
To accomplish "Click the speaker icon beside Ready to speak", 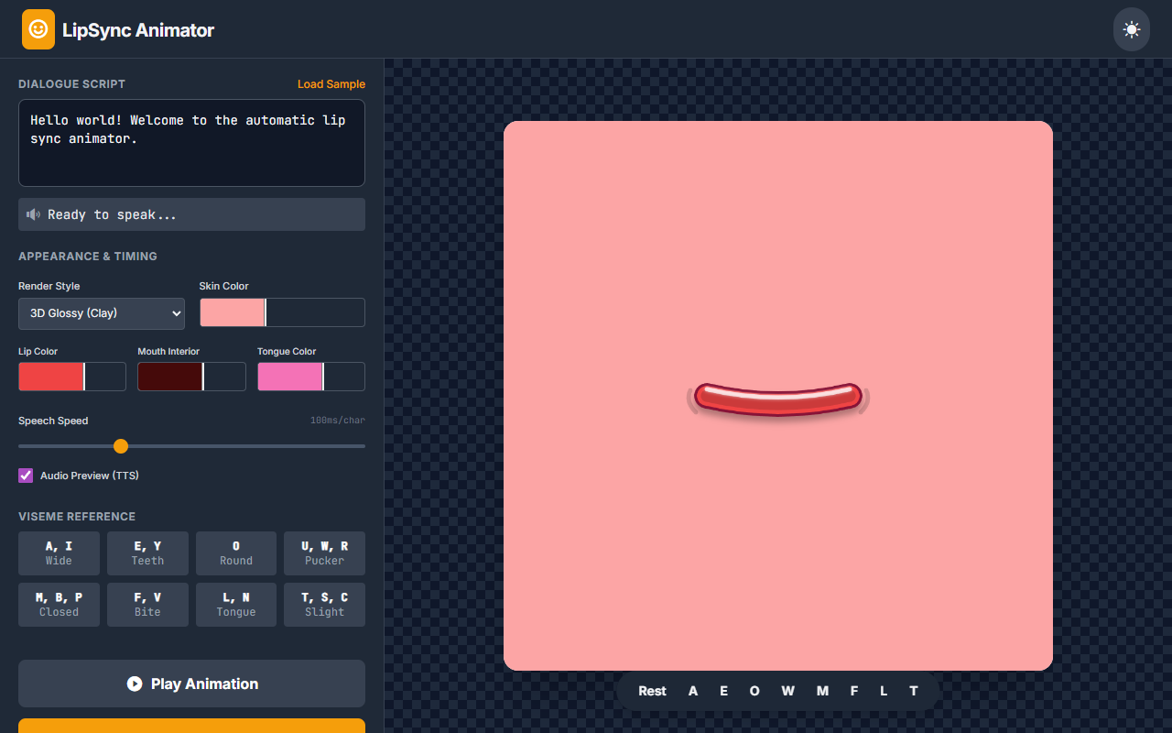I will (x=34, y=213).
